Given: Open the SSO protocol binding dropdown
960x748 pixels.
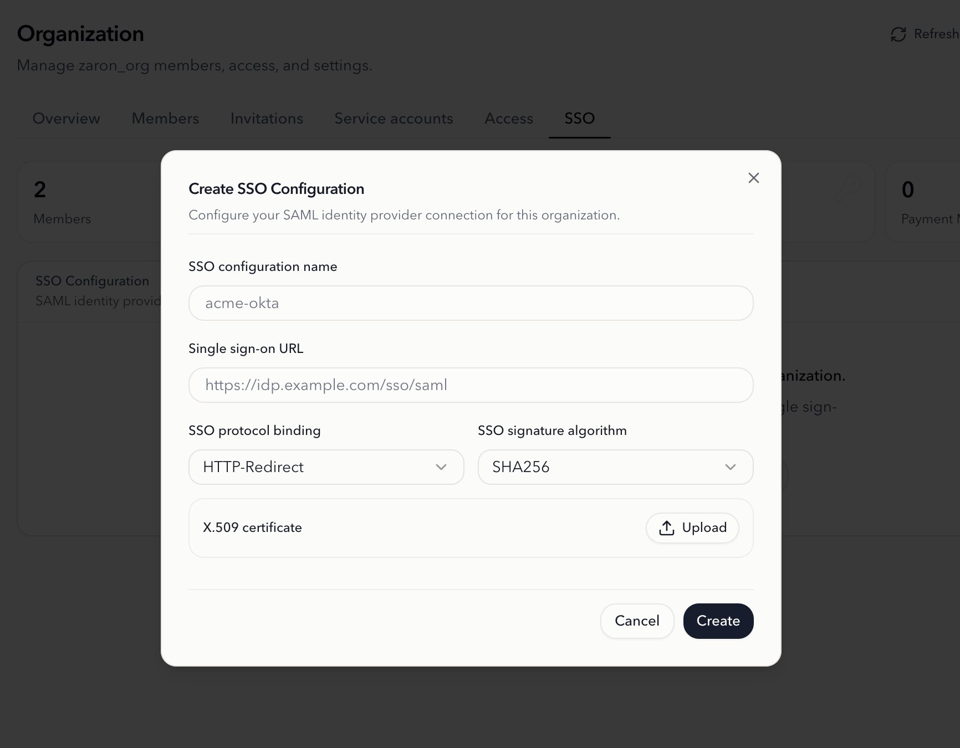Looking at the screenshot, I should point(326,467).
